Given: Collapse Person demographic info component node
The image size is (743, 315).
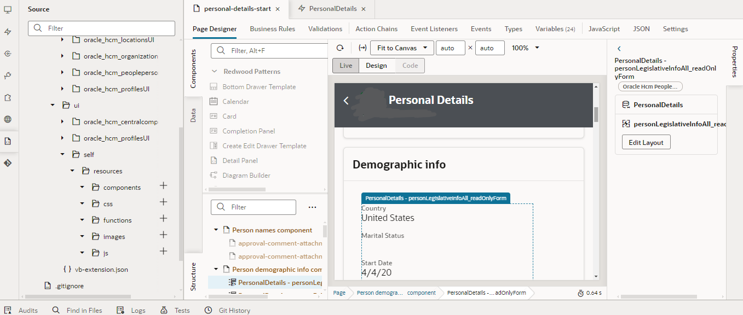Looking at the screenshot, I should pyautogui.click(x=217, y=270).
